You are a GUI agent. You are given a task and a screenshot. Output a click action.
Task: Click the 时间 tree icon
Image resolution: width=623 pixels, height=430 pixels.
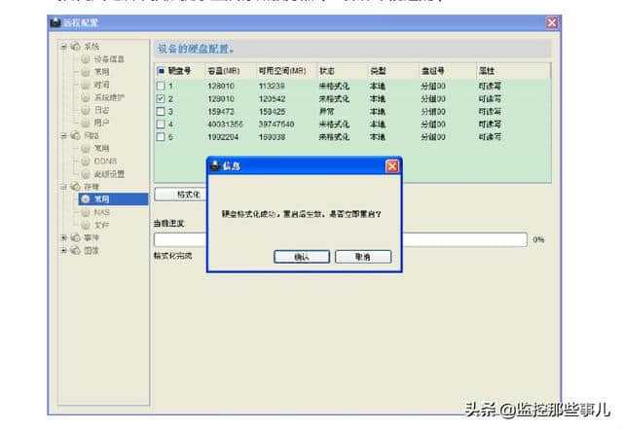click(x=86, y=85)
